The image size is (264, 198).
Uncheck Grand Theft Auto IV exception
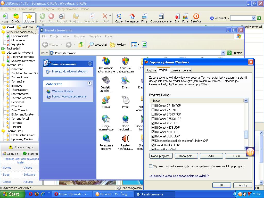pyautogui.click(x=153, y=145)
